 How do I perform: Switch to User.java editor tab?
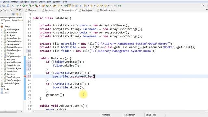[x=48, y=10]
